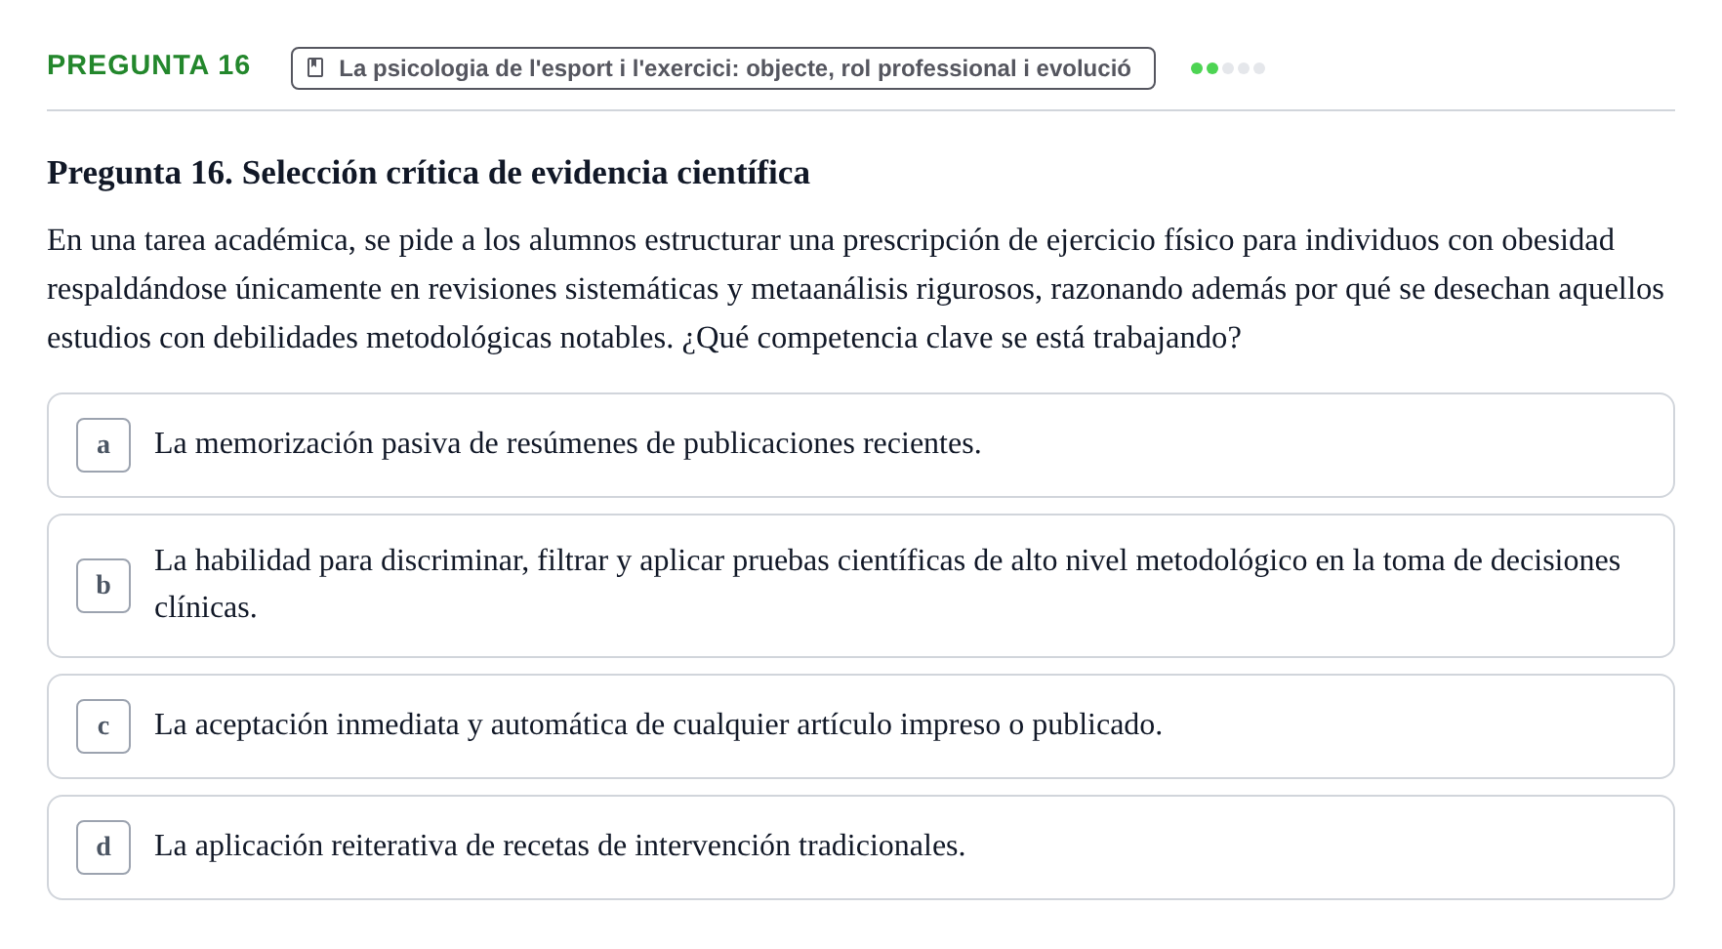Click the green difficulty dots indicator

click(x=1228, y=68)
